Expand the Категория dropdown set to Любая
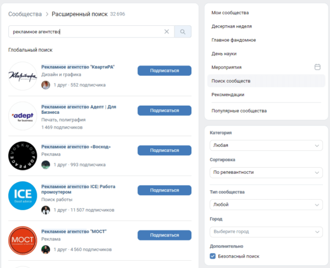This screenshot has width=330, height=268. point(266,145)
